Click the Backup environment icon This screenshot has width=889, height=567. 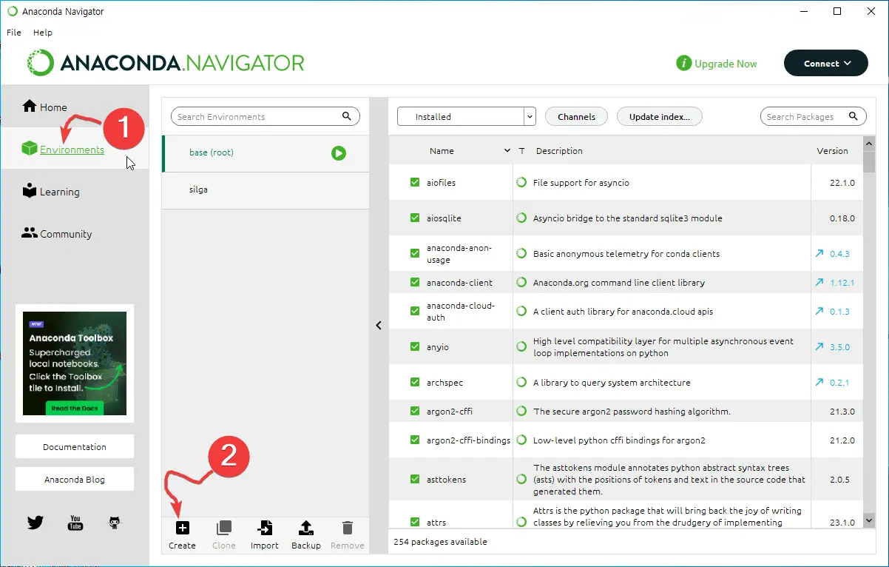tap(305, 528)
